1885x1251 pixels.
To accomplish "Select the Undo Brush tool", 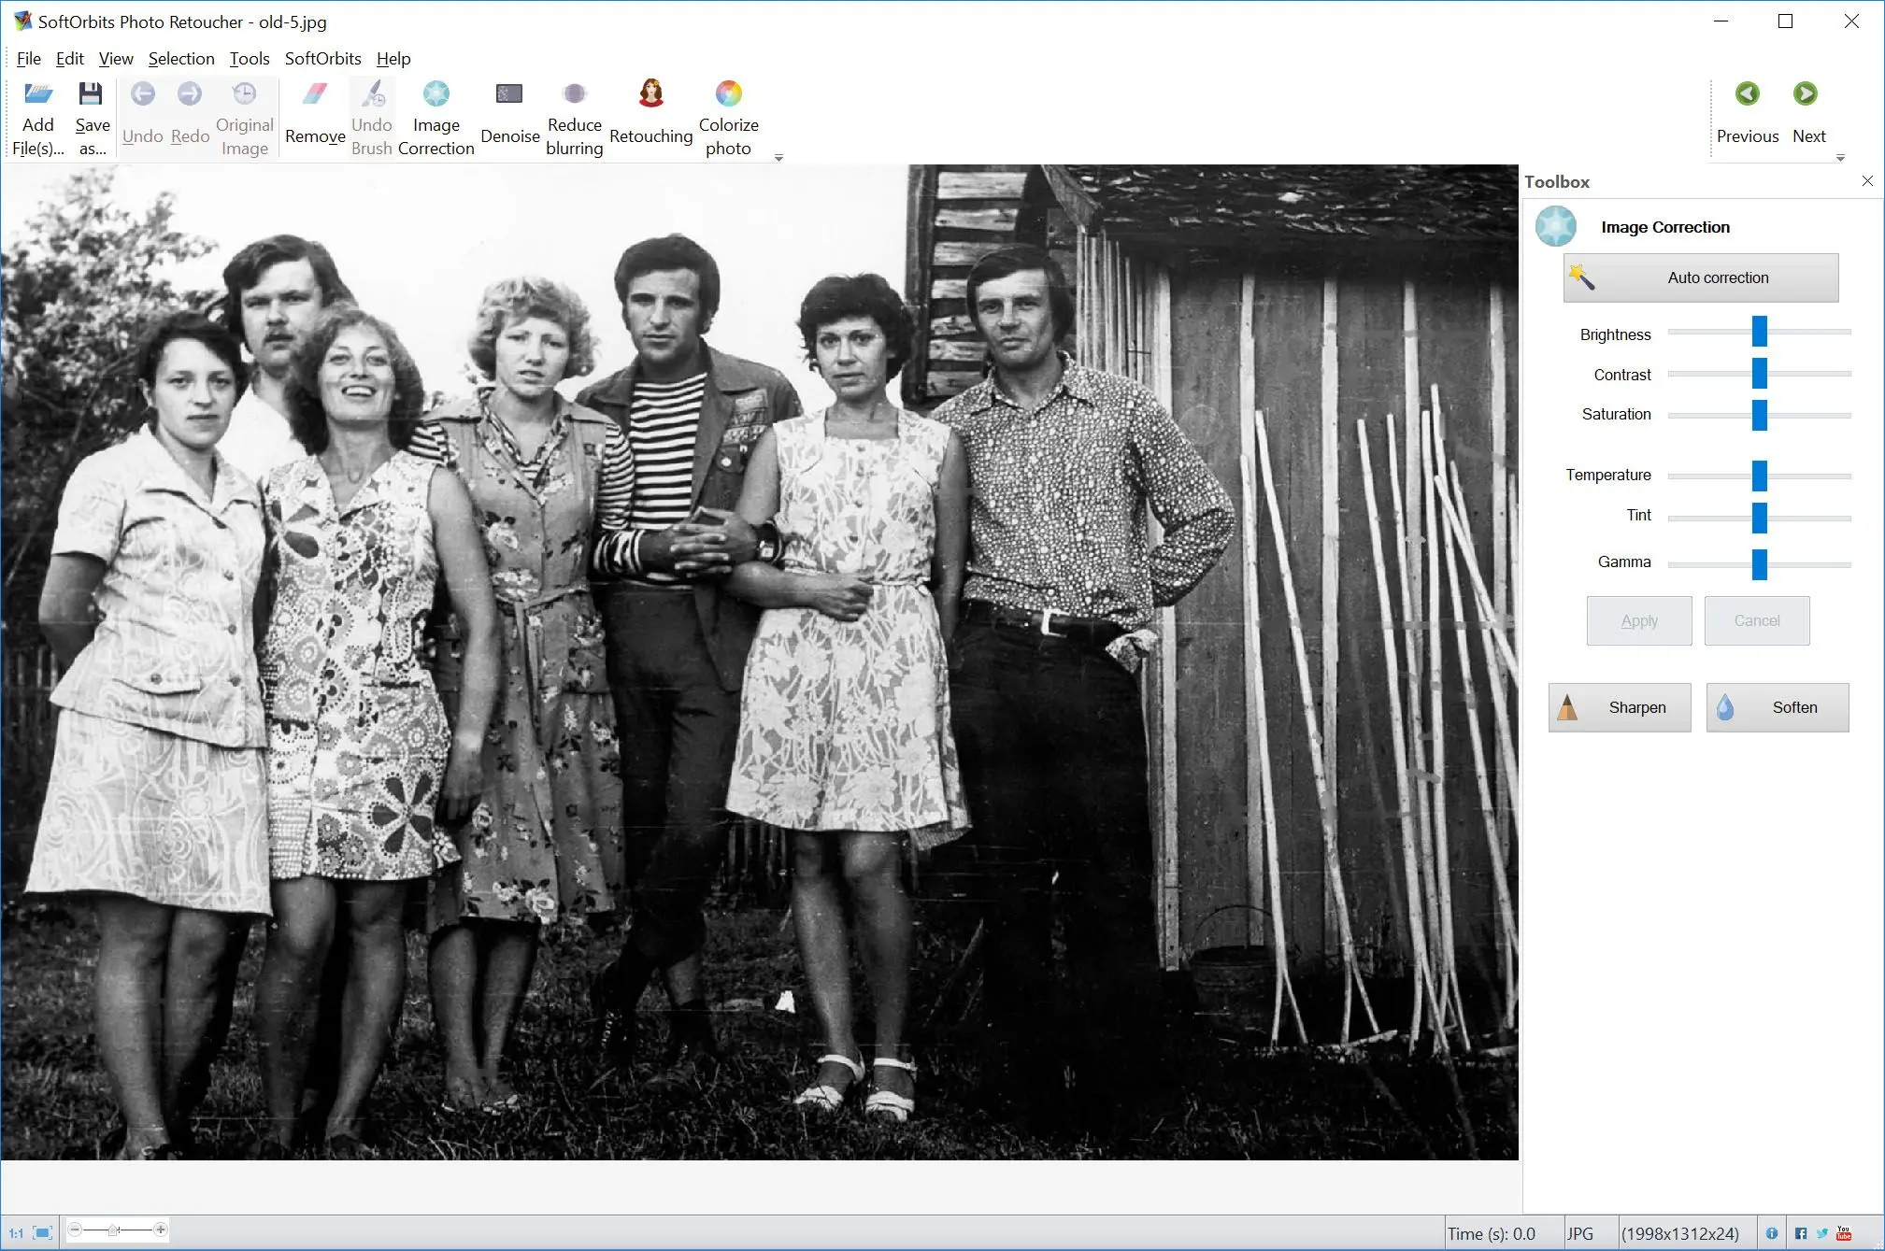I will pos(368,115).
